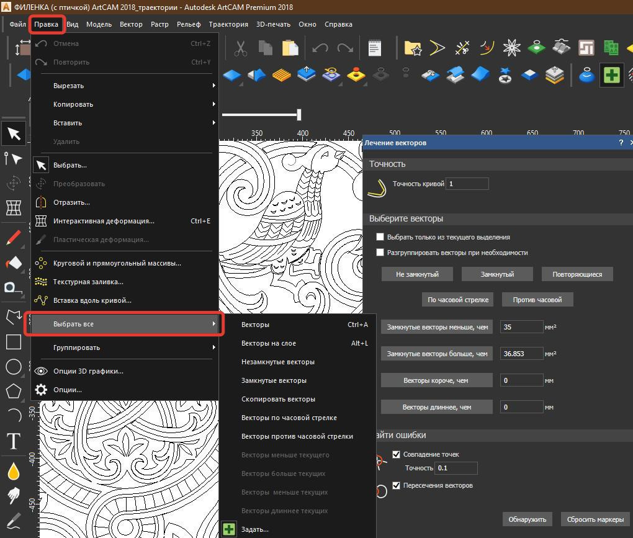This screenshot has width=633, height=538.
Task: Click the Redo arrow in toolbar
Action: pos(345,48)
